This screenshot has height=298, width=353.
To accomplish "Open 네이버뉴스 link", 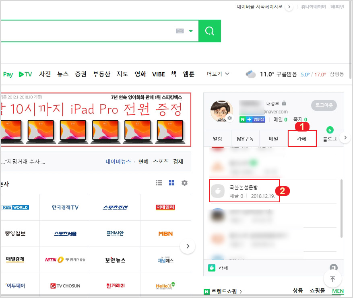I will [x=118, y=162].
